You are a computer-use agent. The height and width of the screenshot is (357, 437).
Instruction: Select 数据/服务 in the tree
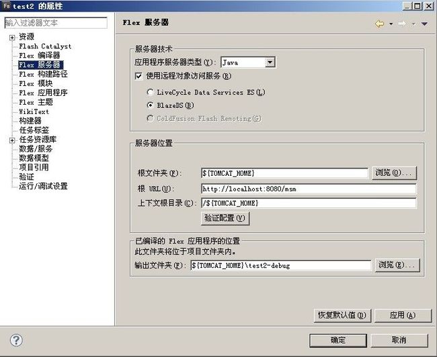click(36, 148)
